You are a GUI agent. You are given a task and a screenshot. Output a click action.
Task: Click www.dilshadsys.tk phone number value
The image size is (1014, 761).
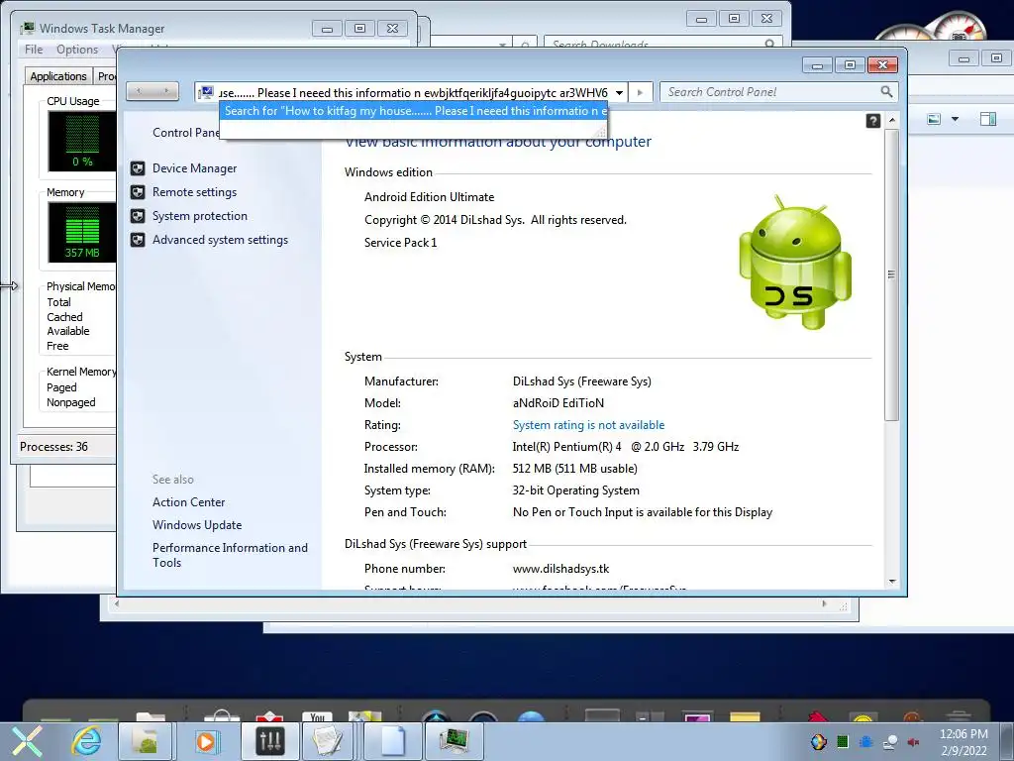click(560, 569)
